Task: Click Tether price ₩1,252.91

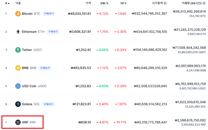Action: (x=83, y=50)
